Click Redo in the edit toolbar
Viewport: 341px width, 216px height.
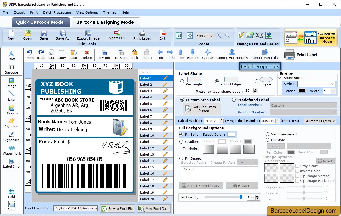(41, 55)
